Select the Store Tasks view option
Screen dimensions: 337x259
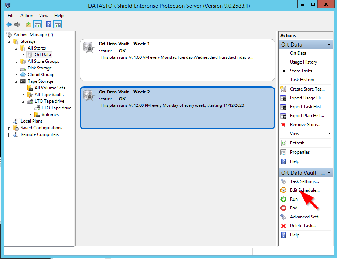click(301, 71)
